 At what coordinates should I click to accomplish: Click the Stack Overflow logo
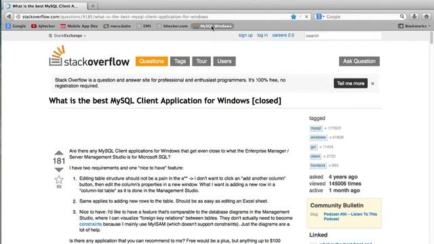point(89,56)
